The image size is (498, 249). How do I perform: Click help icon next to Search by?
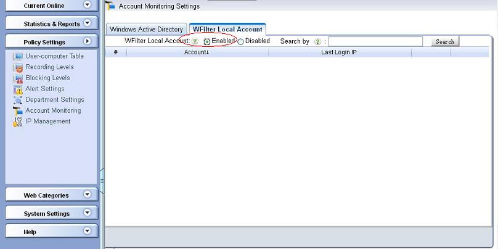(x=317, y=41)
